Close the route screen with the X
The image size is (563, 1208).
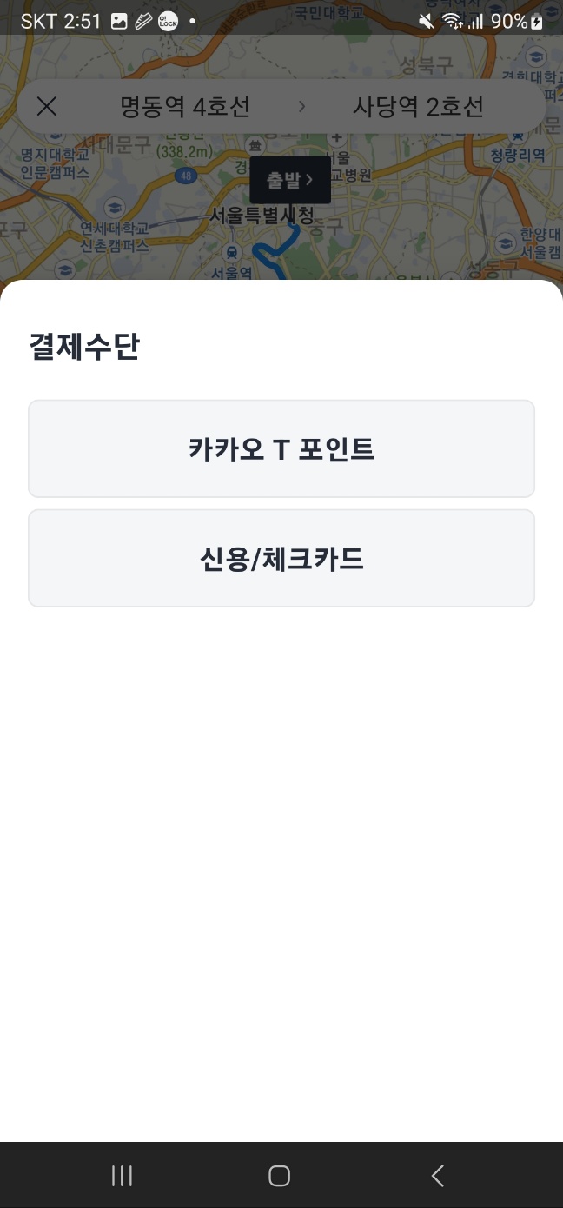[46, 106]
